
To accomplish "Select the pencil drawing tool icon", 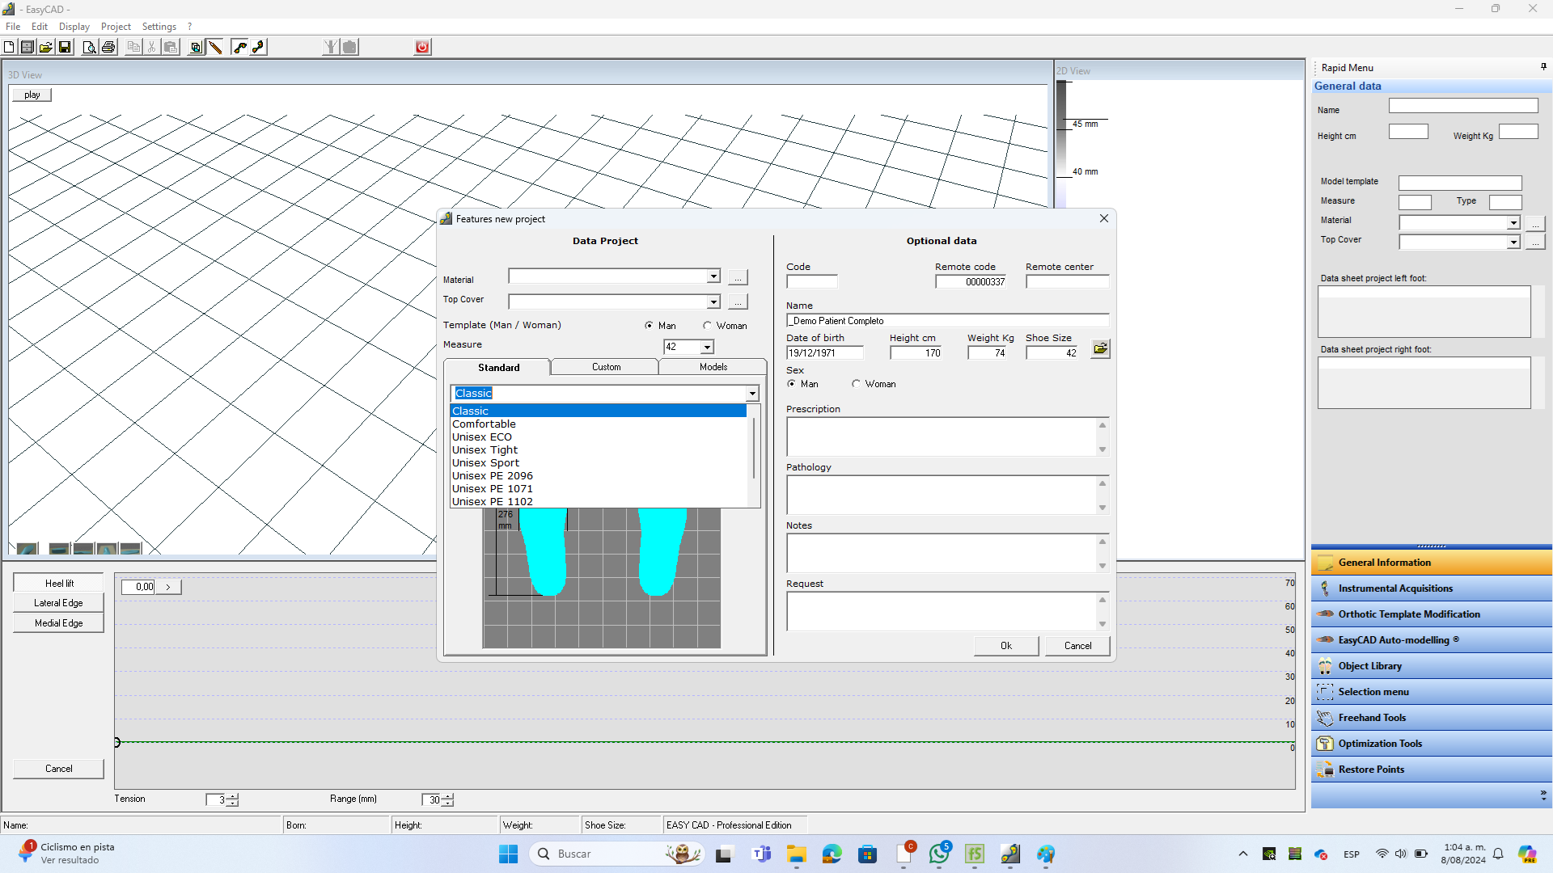I will (x=215, y=47).
